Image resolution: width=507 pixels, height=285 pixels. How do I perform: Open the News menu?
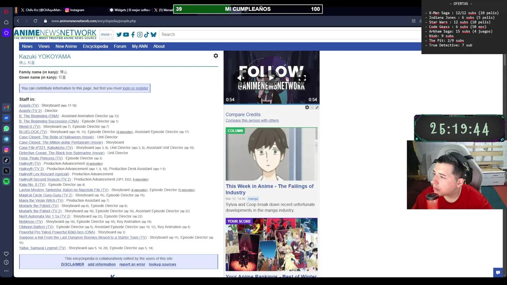27,46
